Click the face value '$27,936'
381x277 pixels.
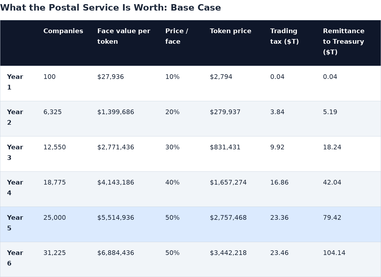point(110,77)
